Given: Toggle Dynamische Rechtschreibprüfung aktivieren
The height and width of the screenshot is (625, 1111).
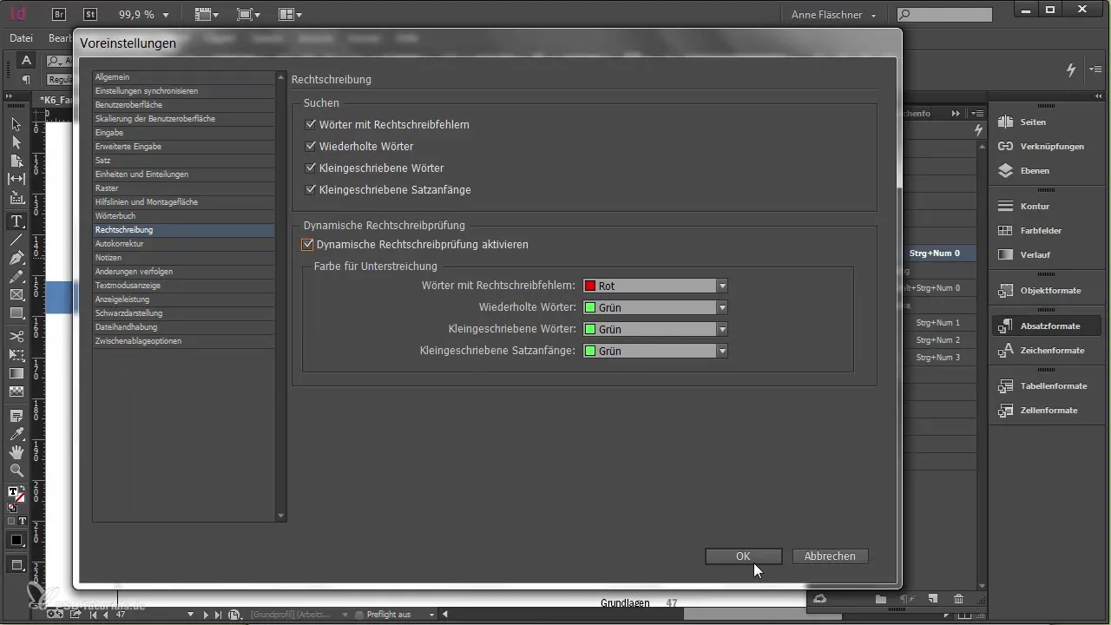Looking at the screenshot, I should click(306, 245).
